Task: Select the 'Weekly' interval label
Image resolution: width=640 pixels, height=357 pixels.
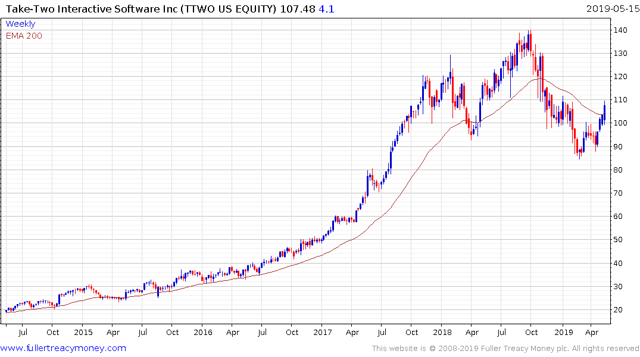Action: pyautogui.click(x=20, y=24)
